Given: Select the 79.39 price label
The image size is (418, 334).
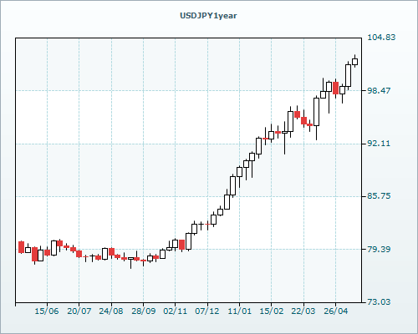Looking at the screenshot, I should coord(379,249).
